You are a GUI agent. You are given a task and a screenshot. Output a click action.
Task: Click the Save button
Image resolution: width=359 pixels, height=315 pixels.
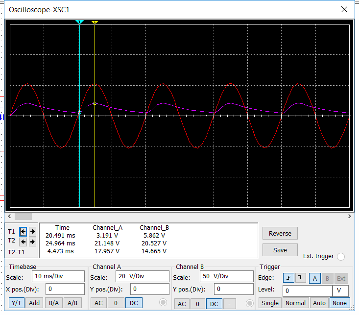[x=280, y=250]
